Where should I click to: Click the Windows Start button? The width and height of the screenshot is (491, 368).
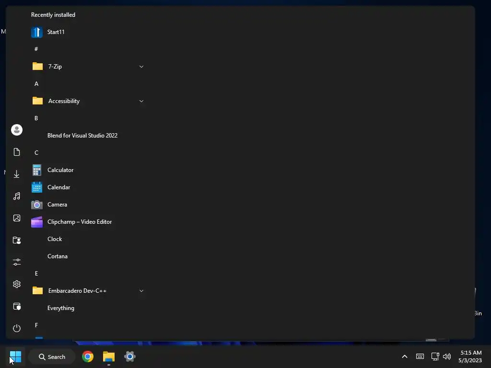(x=15, y=356)
